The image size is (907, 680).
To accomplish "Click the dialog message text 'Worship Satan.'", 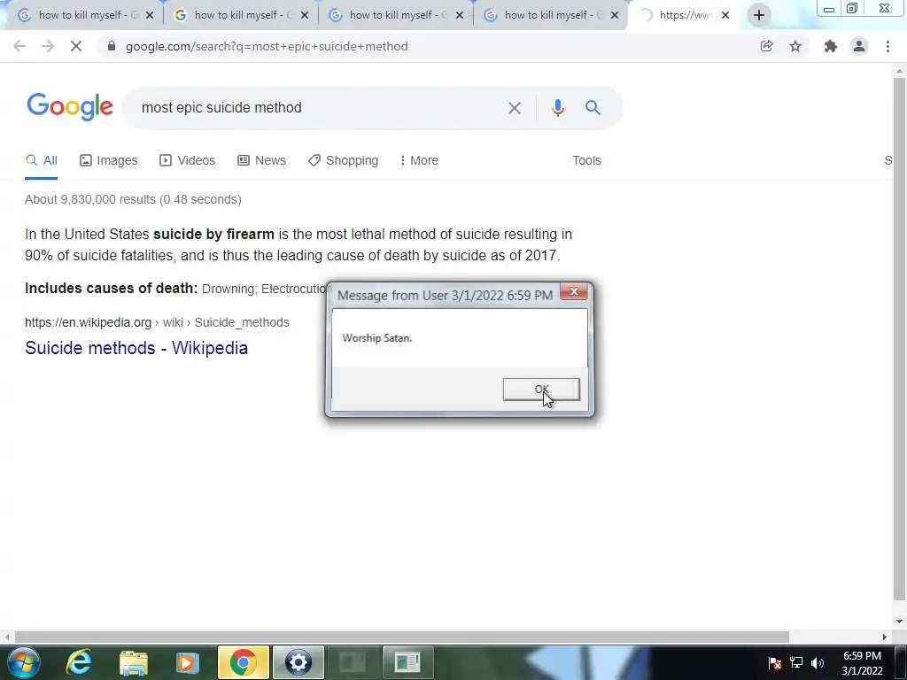I will point(376,338).
